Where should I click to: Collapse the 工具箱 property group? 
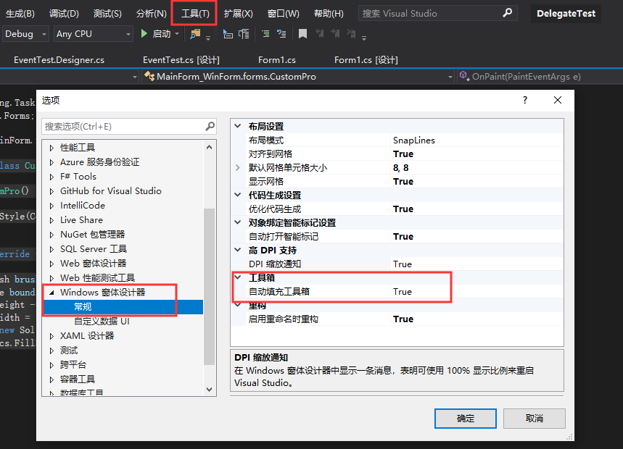[x=238, y=277]
